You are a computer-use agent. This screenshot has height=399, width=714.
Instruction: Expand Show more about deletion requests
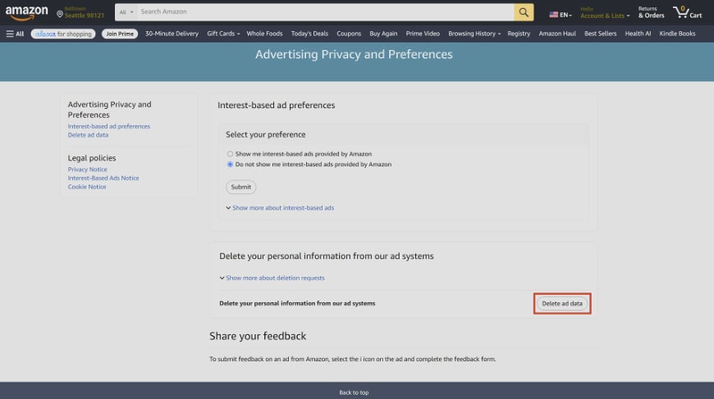point(272,278)
